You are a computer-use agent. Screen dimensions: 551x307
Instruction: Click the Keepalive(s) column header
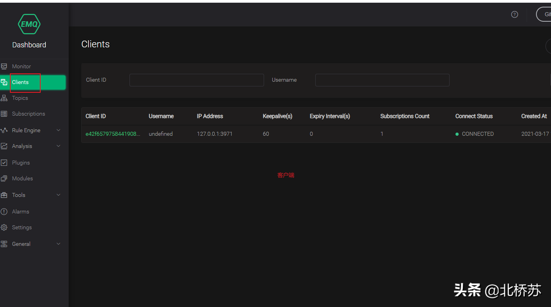[x=277, y=116]
